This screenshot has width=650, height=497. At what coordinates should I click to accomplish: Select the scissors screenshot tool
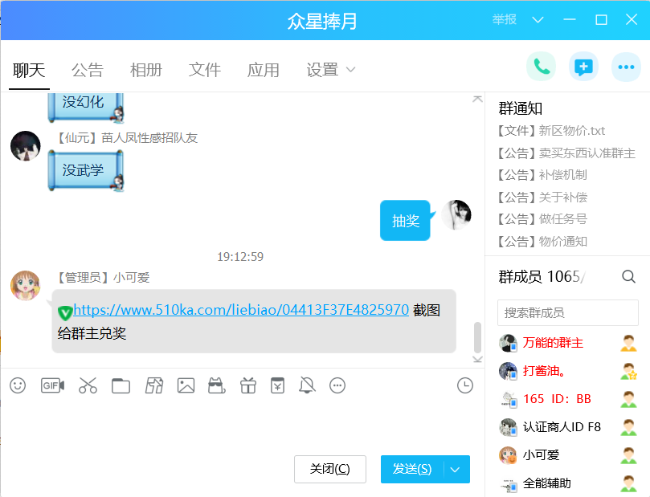pos(88,386)
